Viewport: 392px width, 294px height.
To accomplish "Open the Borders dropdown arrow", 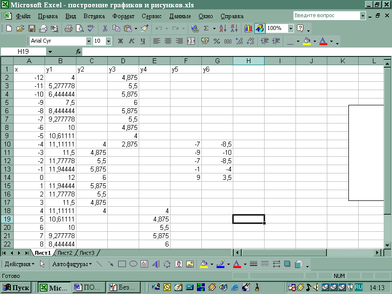I will click(298, 41).
